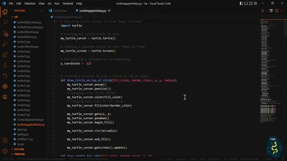Open turtle20Hanumanji.py in the explorer
The width and height of the screenshot is (287, 161).
coord(30,27)
